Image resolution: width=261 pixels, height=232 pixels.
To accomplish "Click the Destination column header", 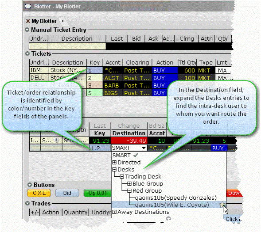I will [x=129, y=133].
